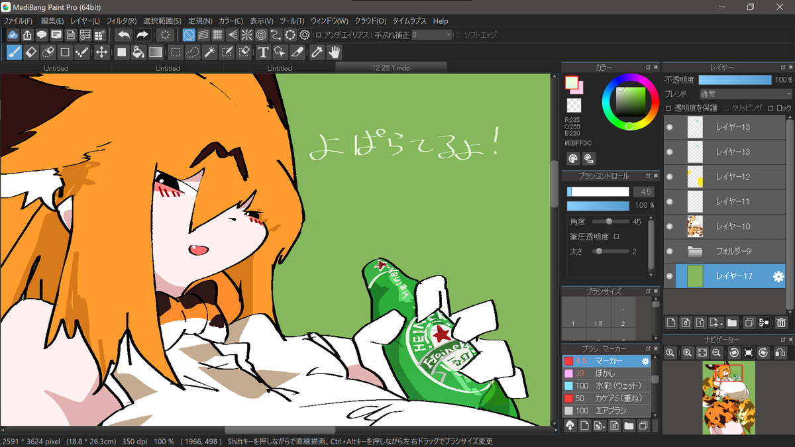Select the Text tool
This screenshot has height=447, width=795.
tap(264, 52)
